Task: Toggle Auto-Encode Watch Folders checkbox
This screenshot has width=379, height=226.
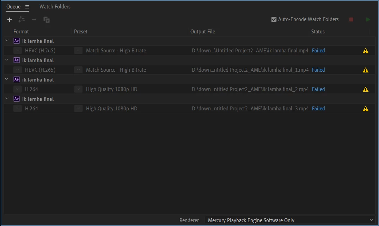Action: 274,19
